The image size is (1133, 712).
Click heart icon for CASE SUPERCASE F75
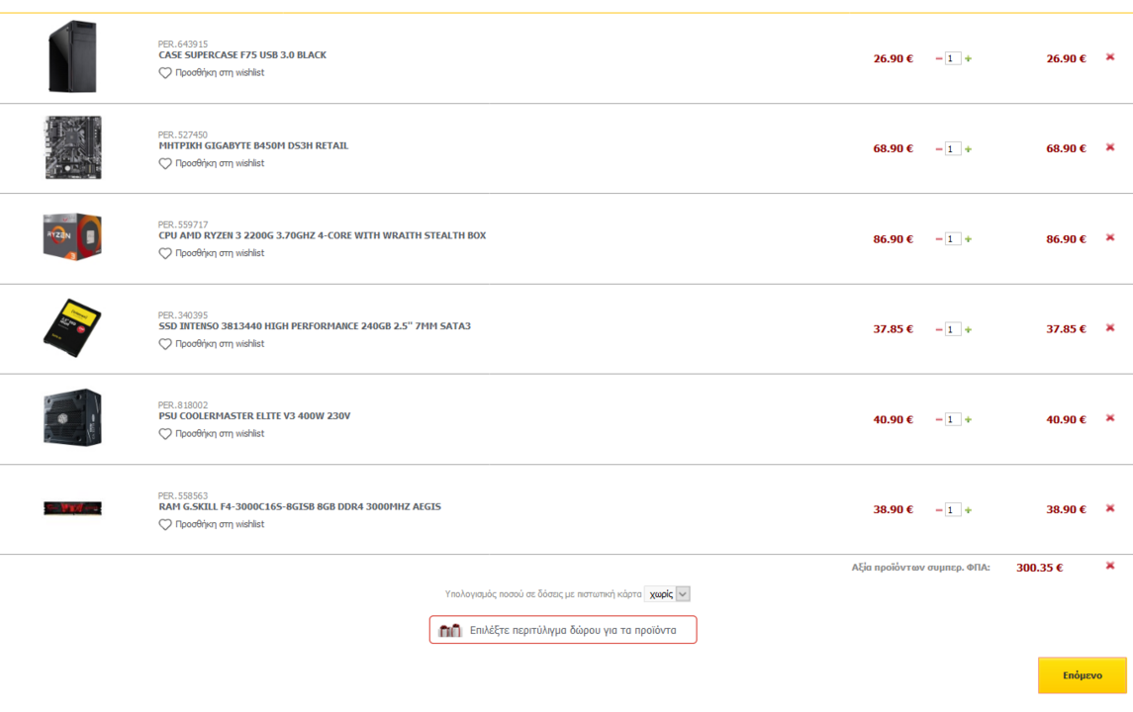point(165,73)
